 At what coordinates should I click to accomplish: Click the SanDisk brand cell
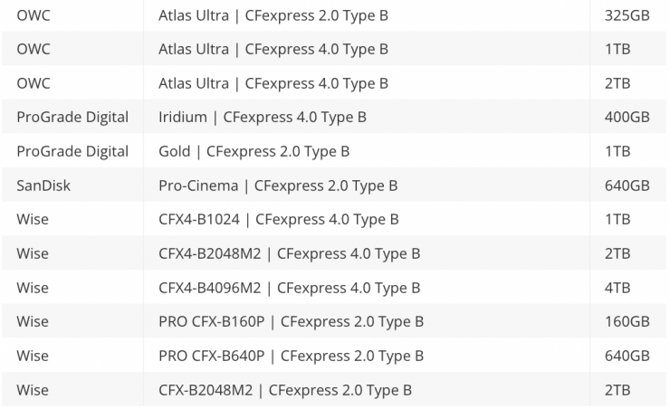click(43, 185)
